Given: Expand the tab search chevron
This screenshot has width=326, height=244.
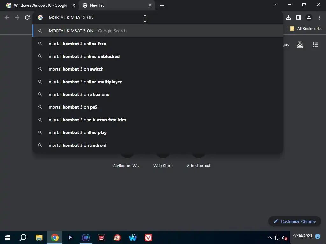Looking at the screenshot, I should [275, 4].
